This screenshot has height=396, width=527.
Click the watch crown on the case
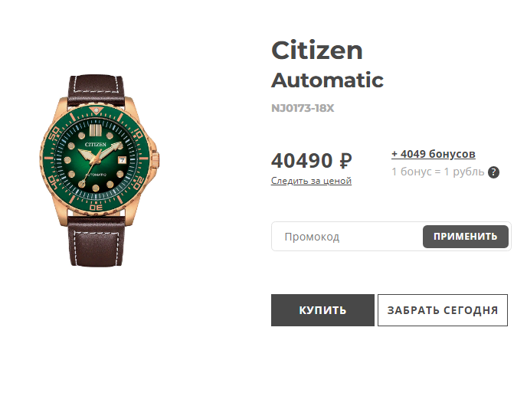pos(155,158)
